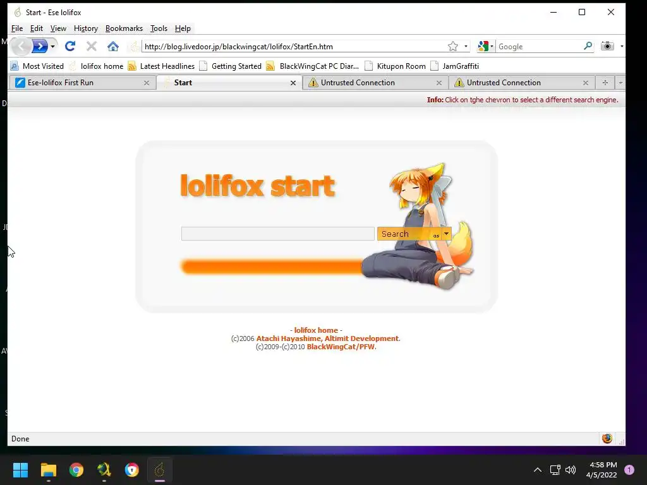Open the BlackWingCat/PFW link
647x485 pixels.
pyautogui.click(x=341, y=347)
